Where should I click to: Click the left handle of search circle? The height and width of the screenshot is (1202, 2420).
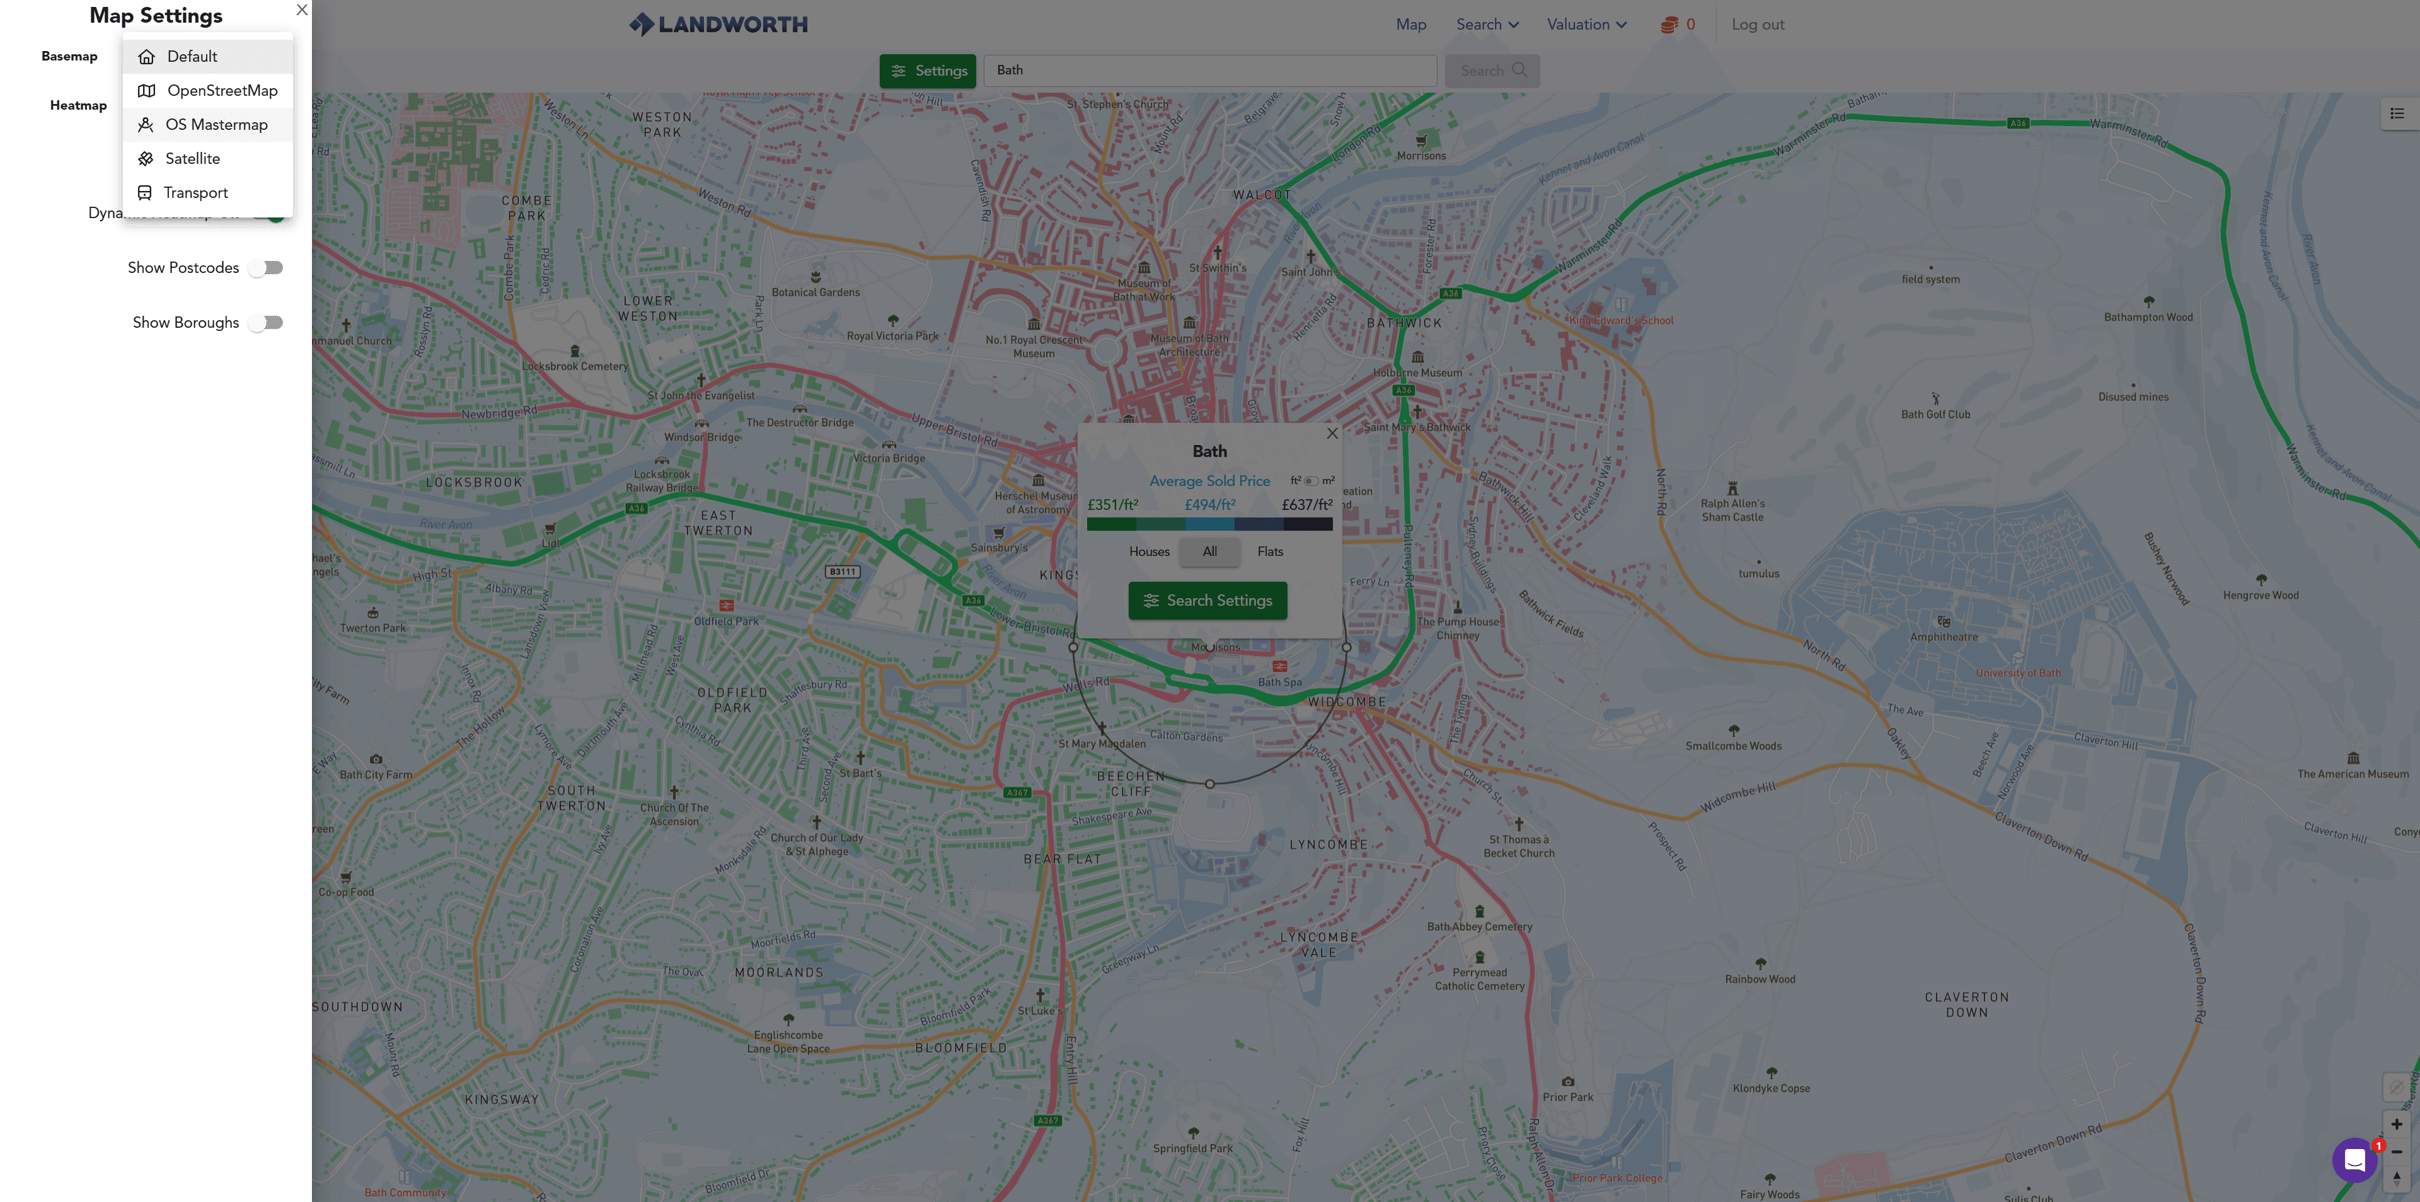tap(1073, 647)
